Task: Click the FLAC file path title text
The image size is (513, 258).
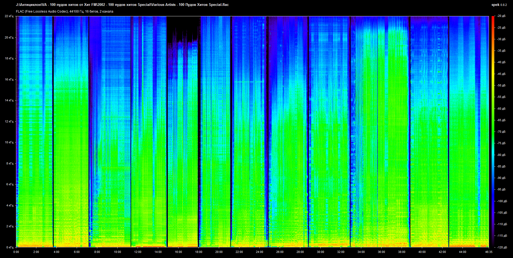Action: point(122,5)
